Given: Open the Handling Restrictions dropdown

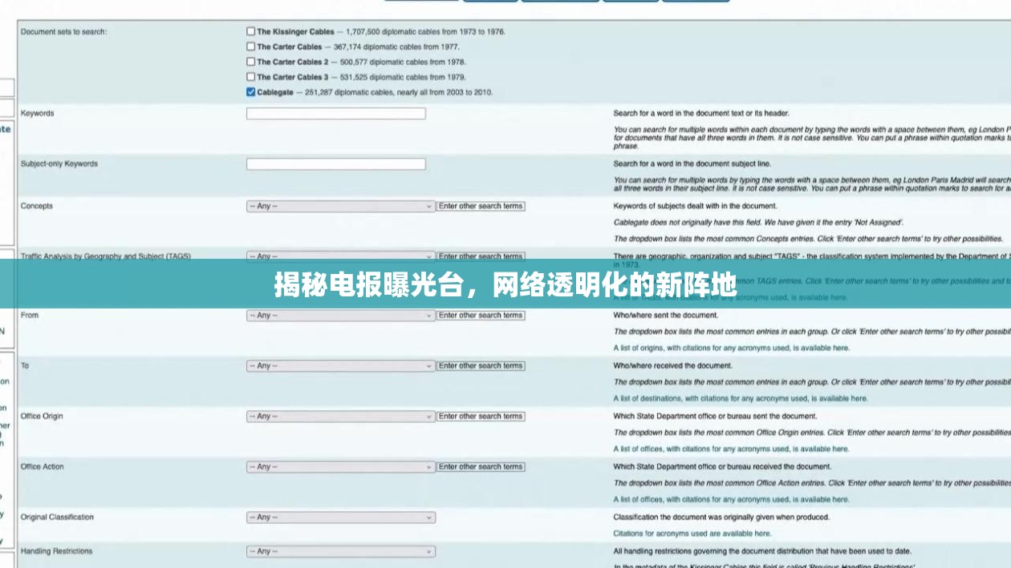Looking at the screenshot, I should [340, 551].
